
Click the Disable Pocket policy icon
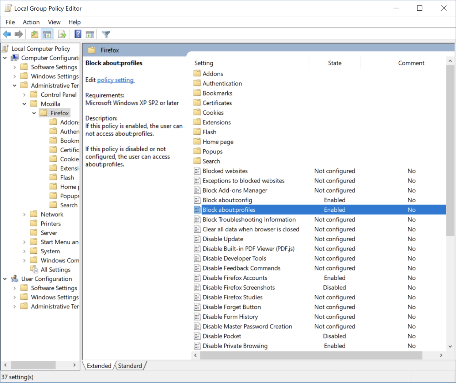click(x=197, y=336)
